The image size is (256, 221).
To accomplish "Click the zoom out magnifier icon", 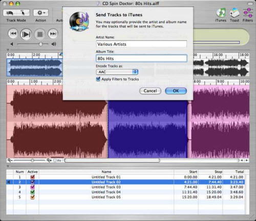I will click(x=10, y=160).
